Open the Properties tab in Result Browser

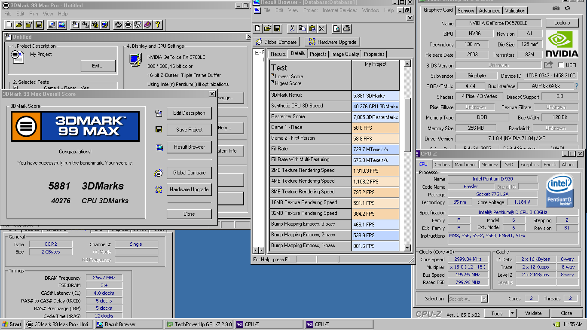point(374,54)
